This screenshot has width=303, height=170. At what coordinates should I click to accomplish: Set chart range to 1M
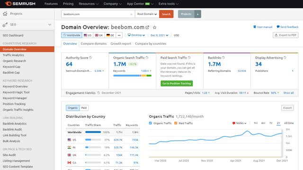click(x=256, y=123)
